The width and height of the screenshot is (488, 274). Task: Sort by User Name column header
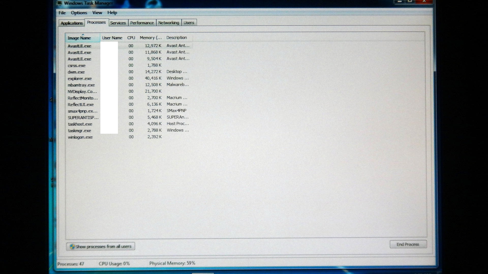(112, 38)
